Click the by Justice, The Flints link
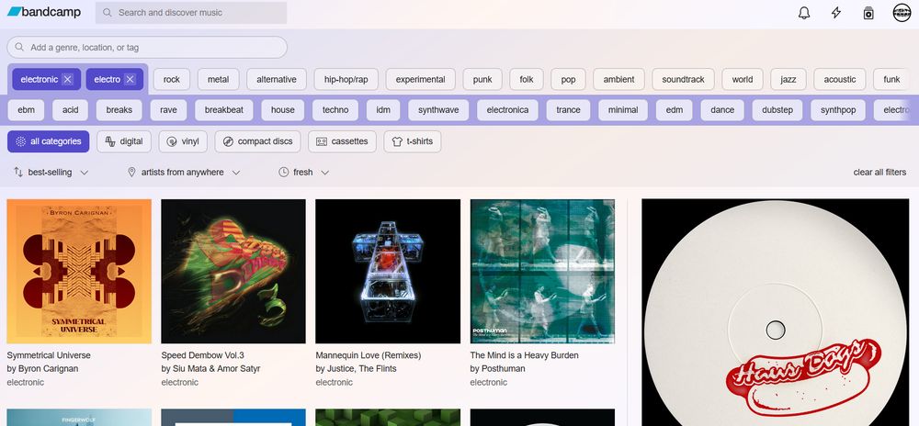 click(356, 369)
